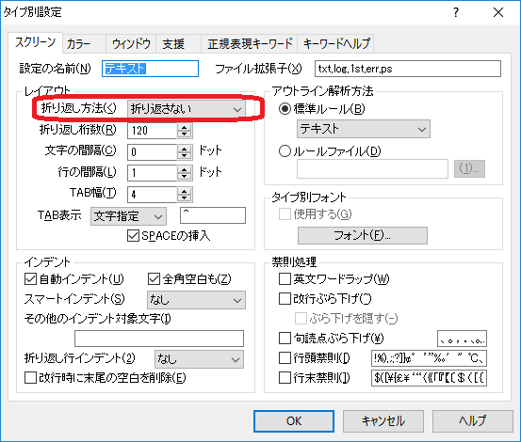The width and height of the screenshot is (521, 442).
Task: Expand 折り返し行インデント dropdown
Action: pyautogui.click(x=199, y=359)
